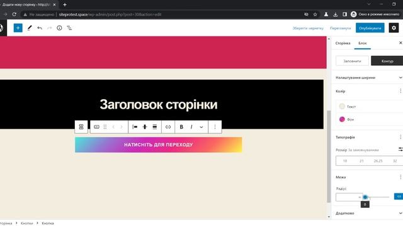The width and height of the screenshot is (403, 226).
Task: Toggle the settings gear panel
Action: (x=394, y=28)
